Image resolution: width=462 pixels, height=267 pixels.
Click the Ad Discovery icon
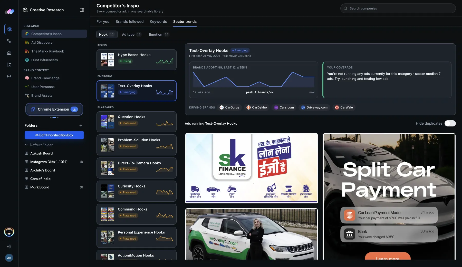tap(27, 43)
